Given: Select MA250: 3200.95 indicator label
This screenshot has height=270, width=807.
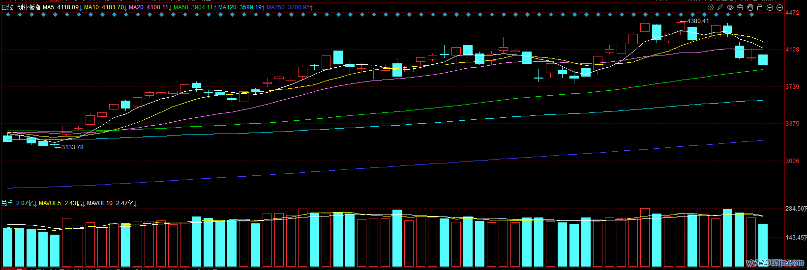Looking at the screenshot, I should pyautogui.click(x=289, y=7).
